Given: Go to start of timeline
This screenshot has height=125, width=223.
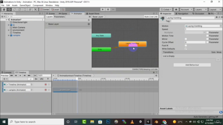Looking at the screenshot, I should (x=11, y=76).
